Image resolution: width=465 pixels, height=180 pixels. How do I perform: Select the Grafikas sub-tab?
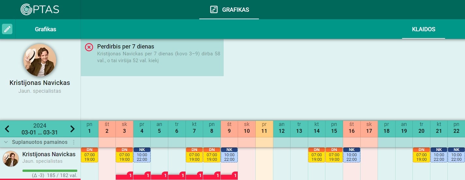point(46,29)
